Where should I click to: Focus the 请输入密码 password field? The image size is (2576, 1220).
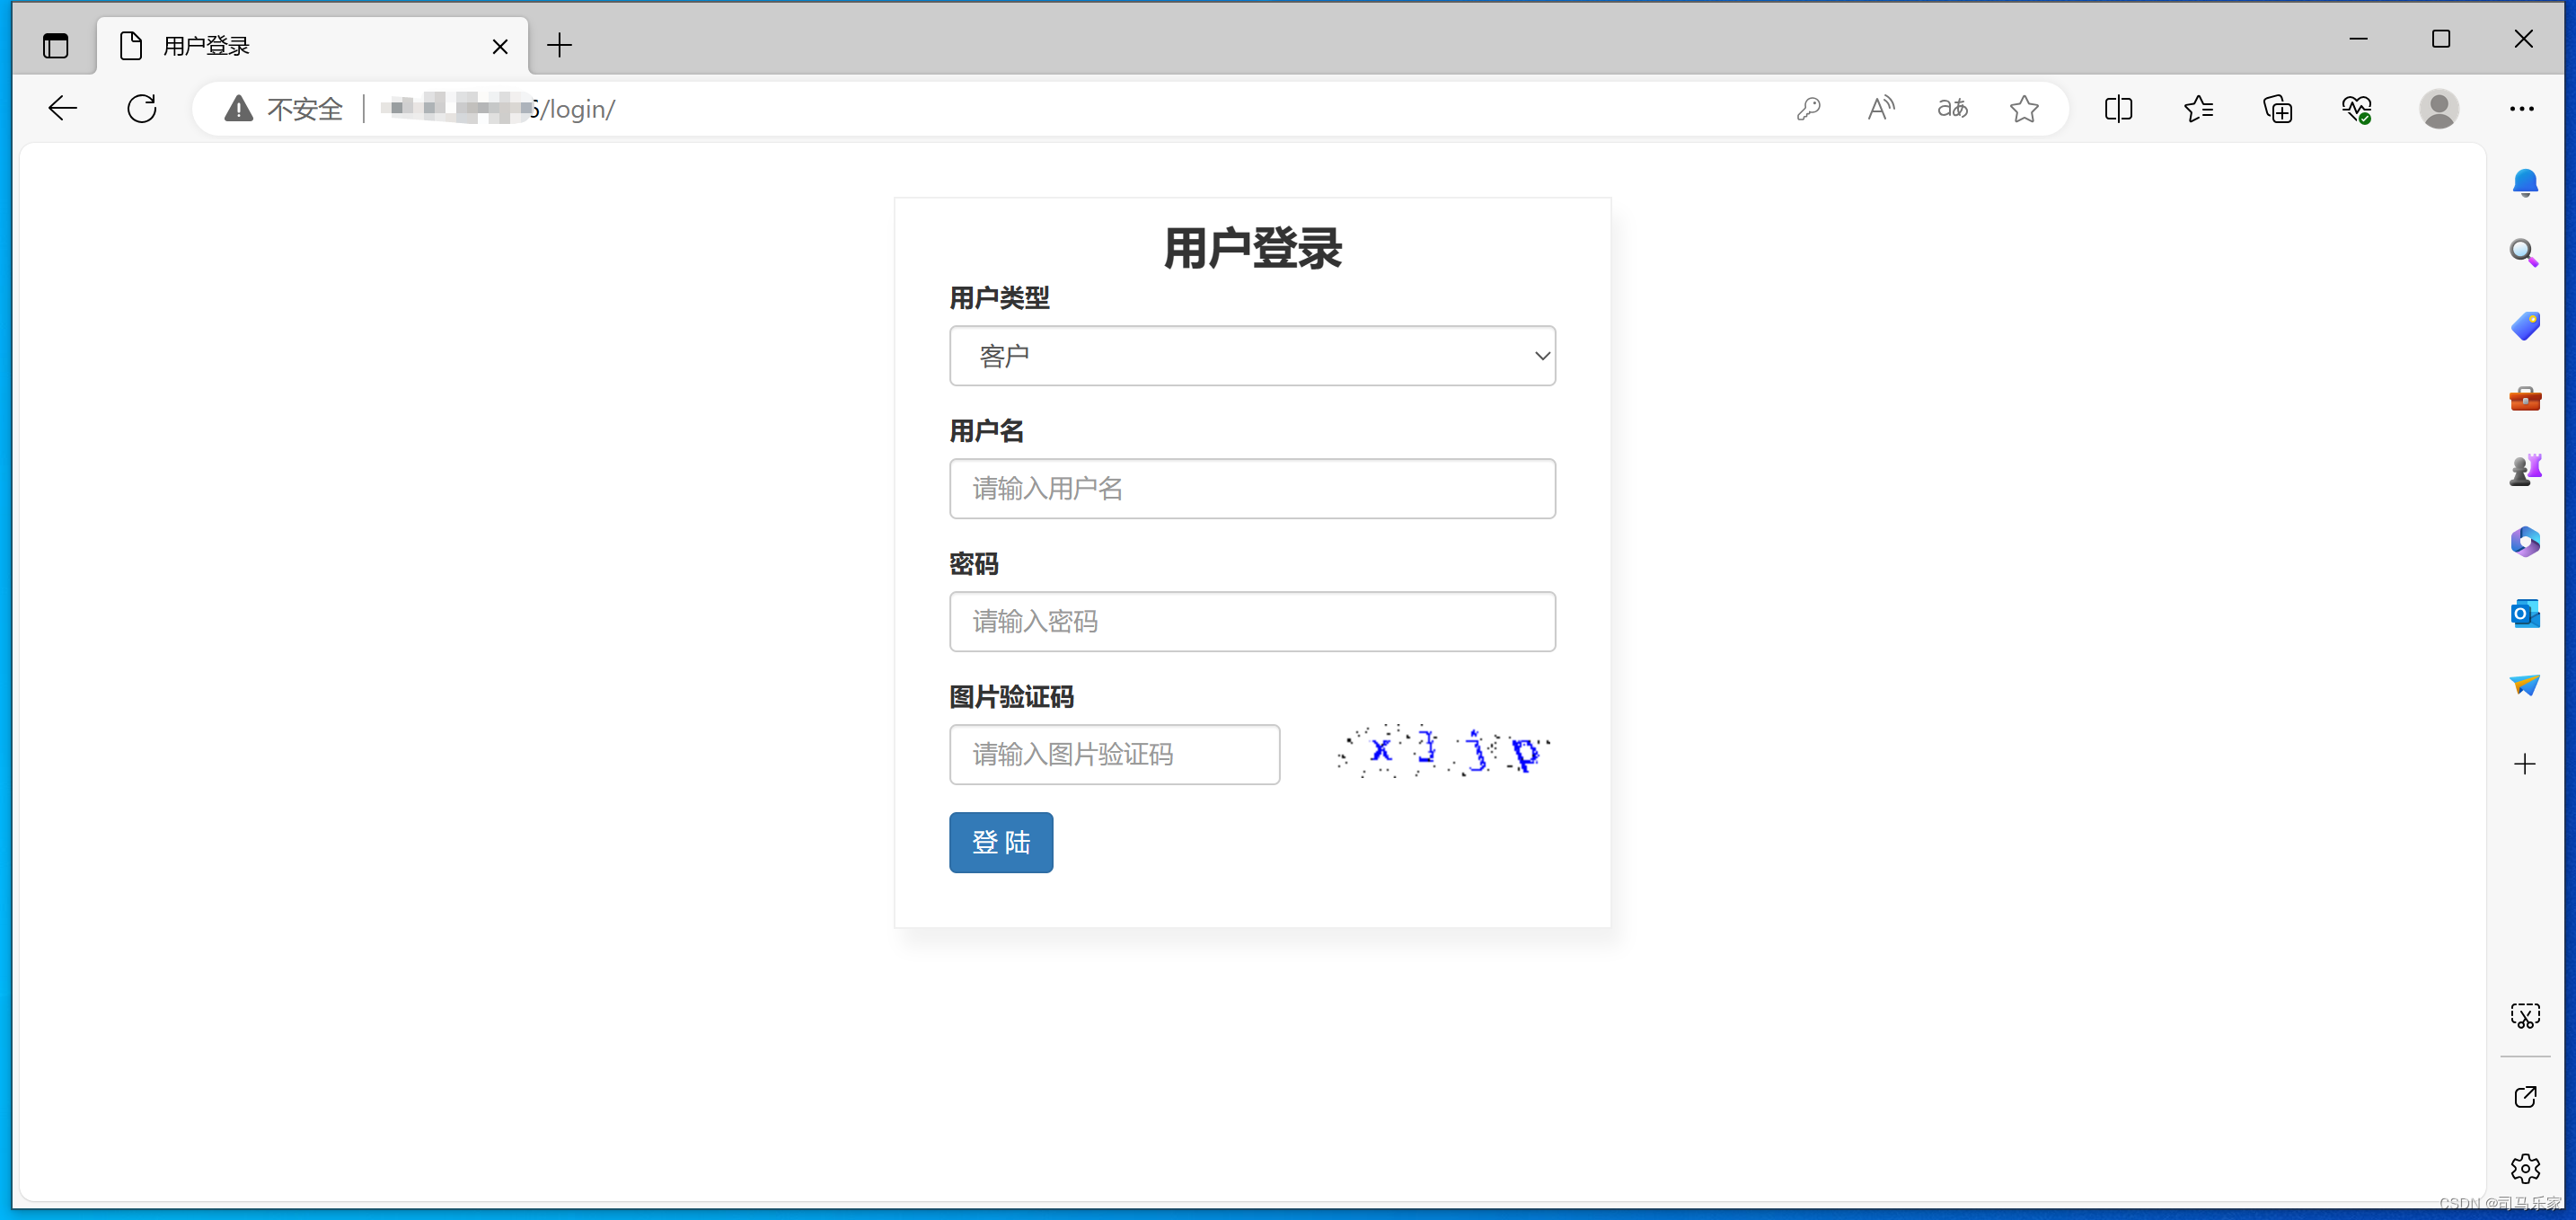point(1251,621)
